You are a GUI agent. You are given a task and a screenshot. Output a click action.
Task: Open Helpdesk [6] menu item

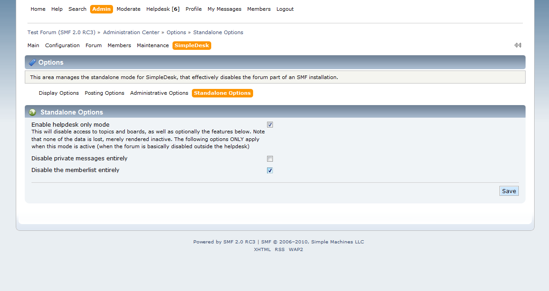coord(163,9)
